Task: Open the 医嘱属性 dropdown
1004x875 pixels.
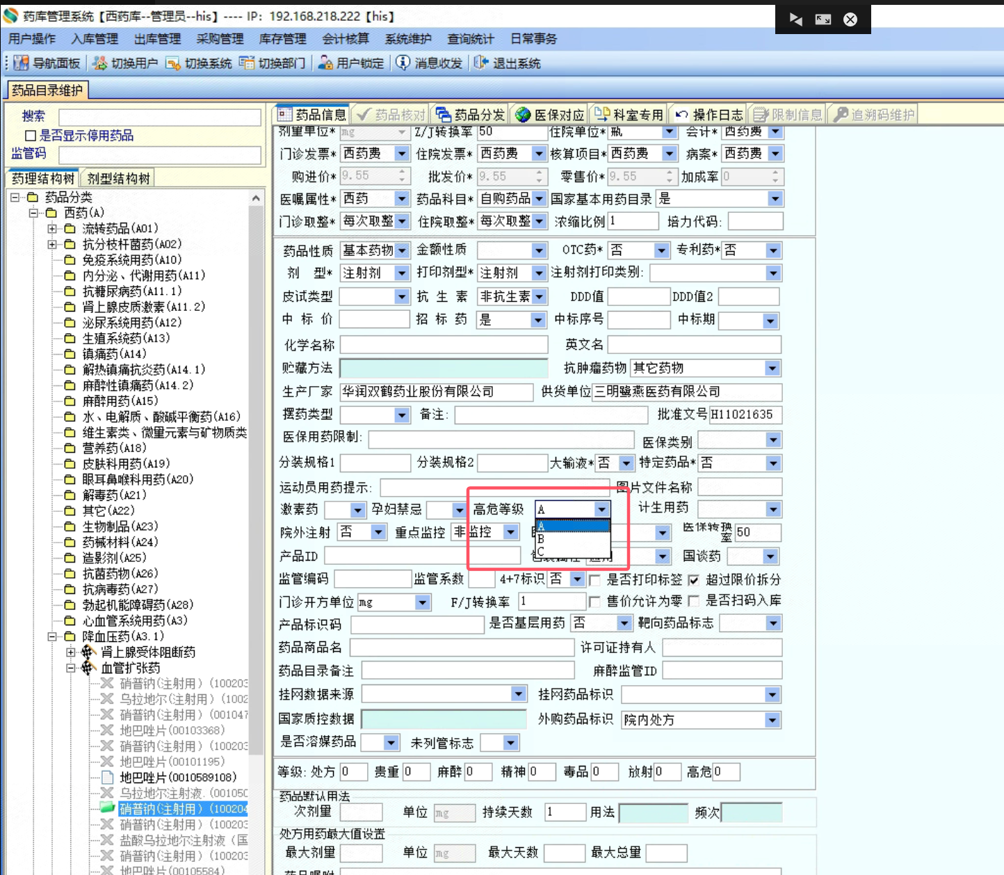Action: pyautogui.click(x=402, y=199)
